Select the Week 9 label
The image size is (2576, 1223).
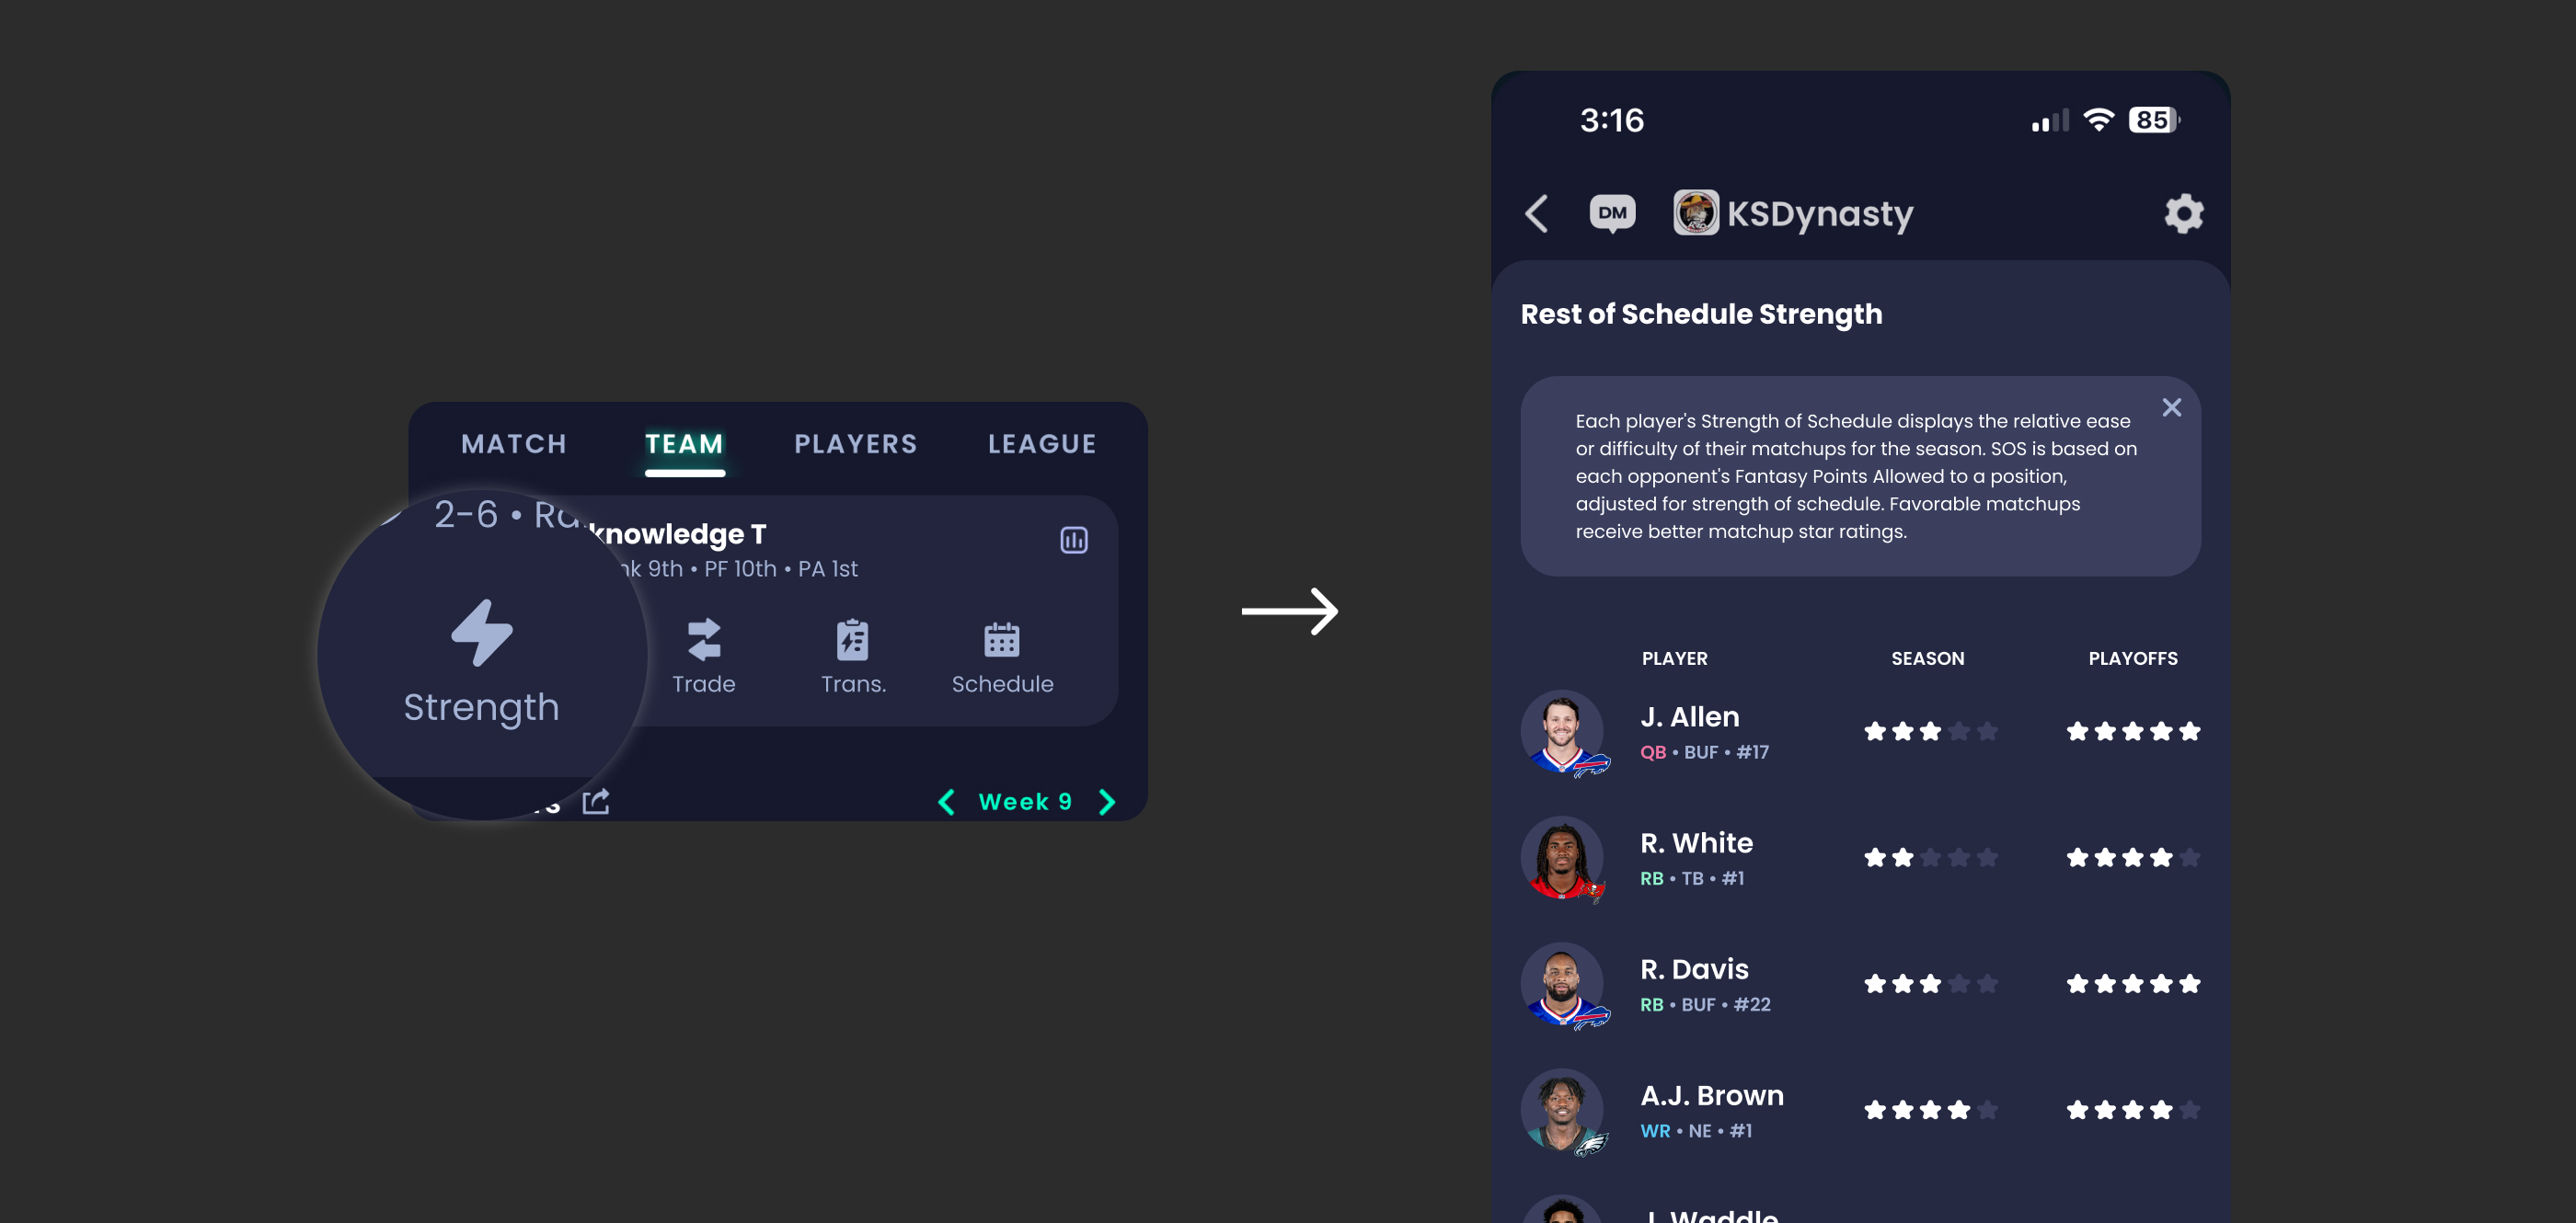(x=1025, y=803)
